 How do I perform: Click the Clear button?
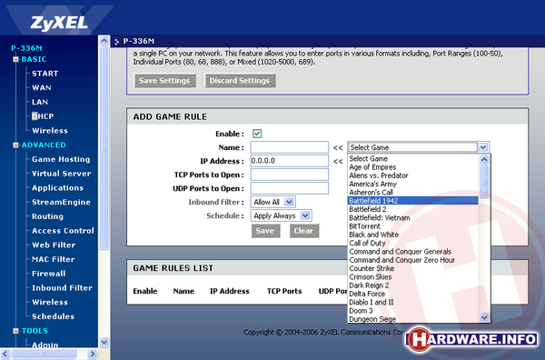(x=303, y=231)
